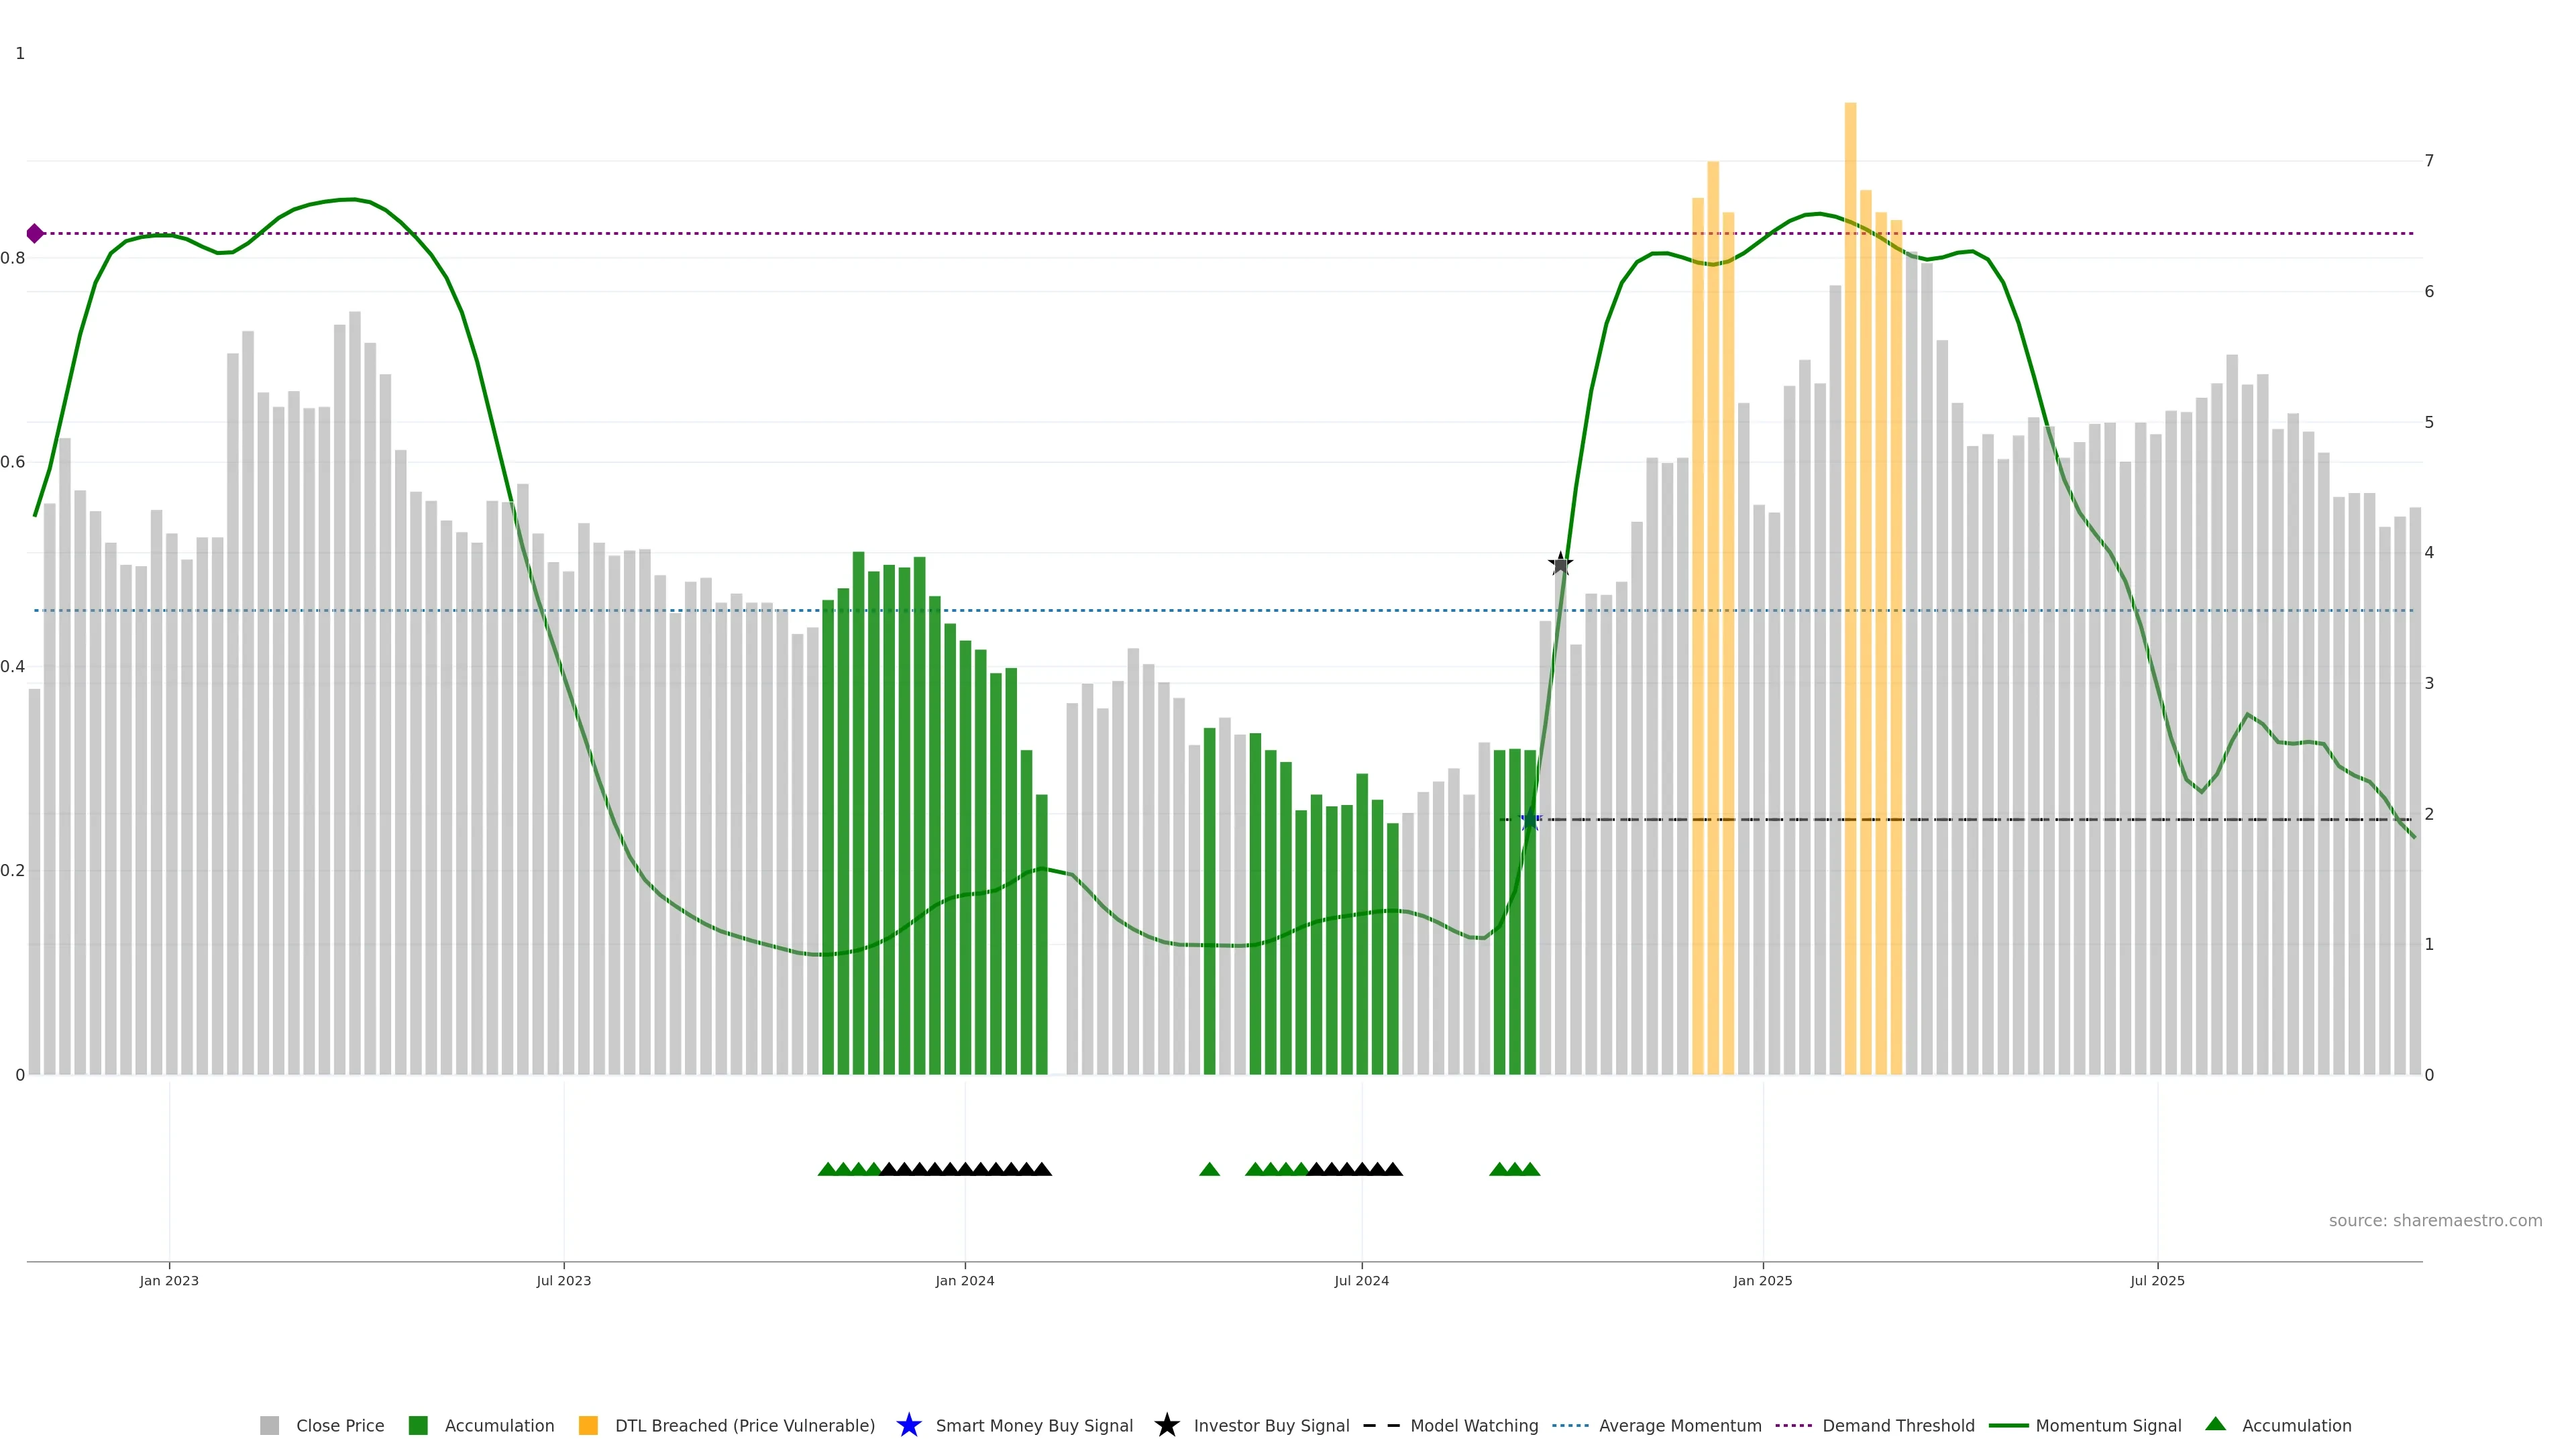Screen dimensions: 2576x1449
Task: Click the orange DTL Breached legend swatch
Action: pos(588,1425)
